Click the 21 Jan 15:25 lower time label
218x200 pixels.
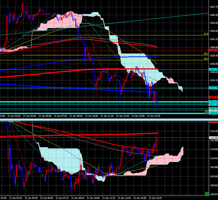click(x=155, y=198)
